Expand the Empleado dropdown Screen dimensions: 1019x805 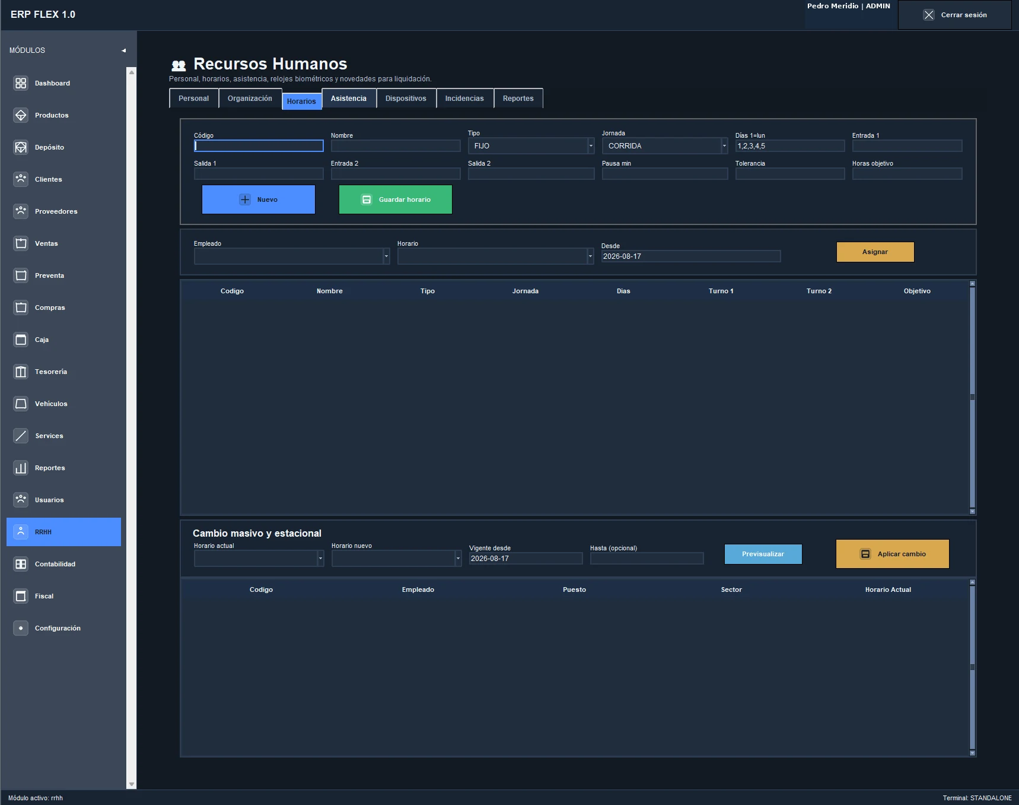click(x=292, y=256)
